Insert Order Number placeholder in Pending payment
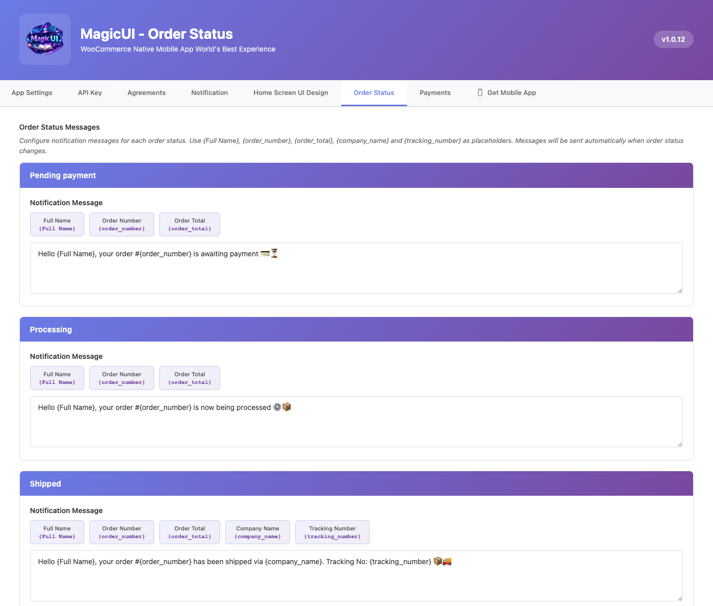 [122, 225]
